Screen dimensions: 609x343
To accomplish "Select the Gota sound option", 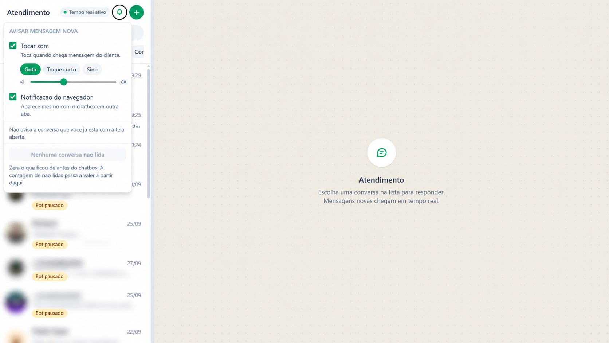I will tap(30, 69).
